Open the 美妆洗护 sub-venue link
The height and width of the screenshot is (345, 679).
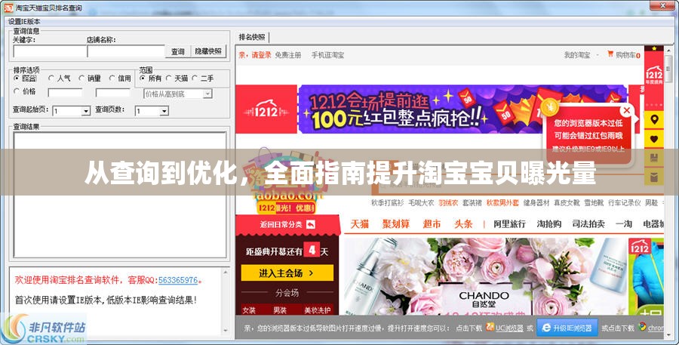pos(318,310)
